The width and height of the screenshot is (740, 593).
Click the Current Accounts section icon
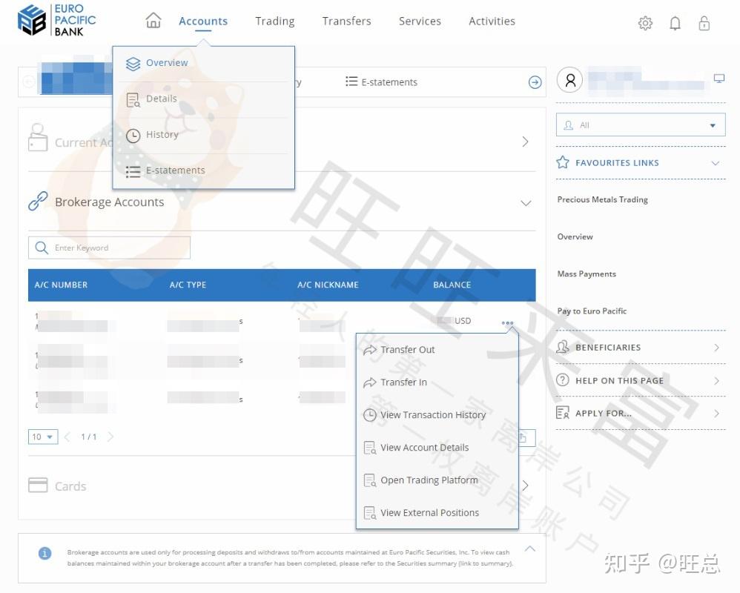click(x=38, y=137)
